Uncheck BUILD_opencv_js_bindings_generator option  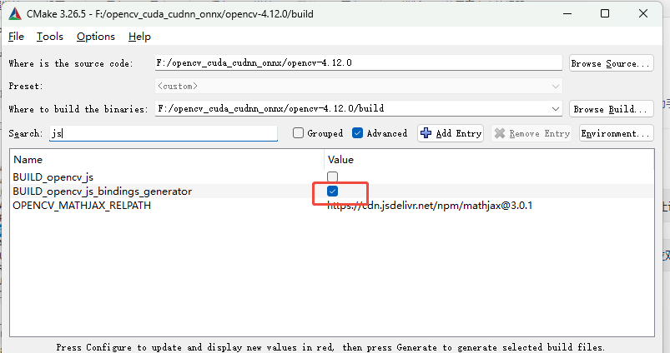click(333, 191)
